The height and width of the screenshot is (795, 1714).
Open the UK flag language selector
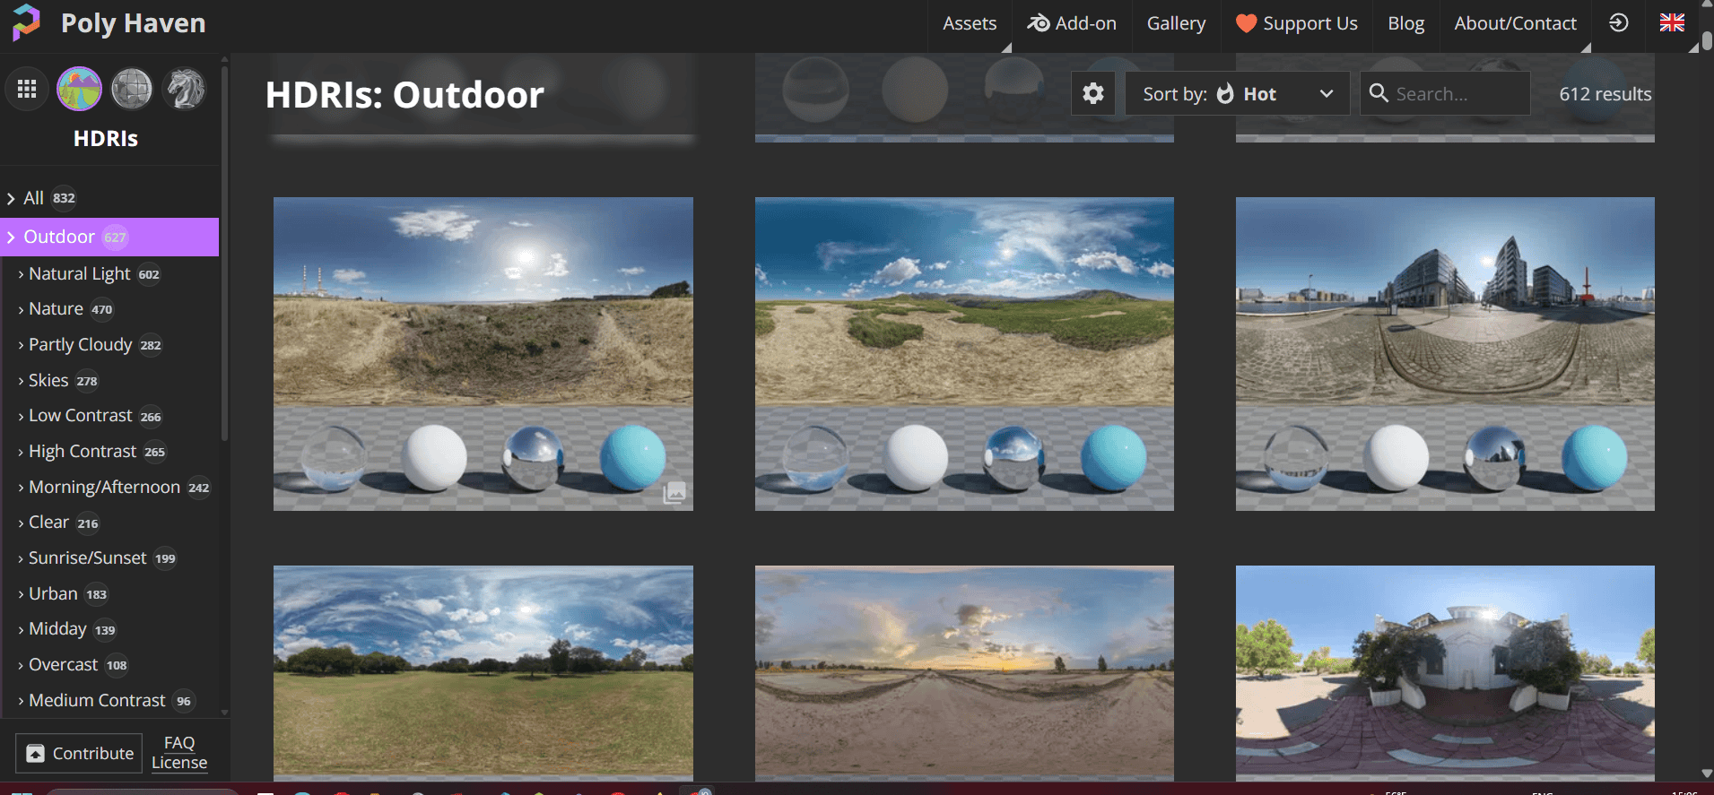click(1671, 23)
